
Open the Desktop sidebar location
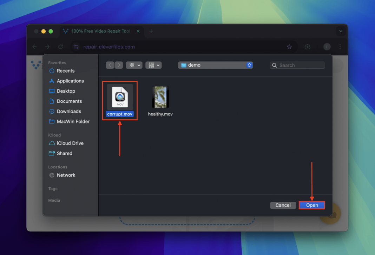pos(66,91)
